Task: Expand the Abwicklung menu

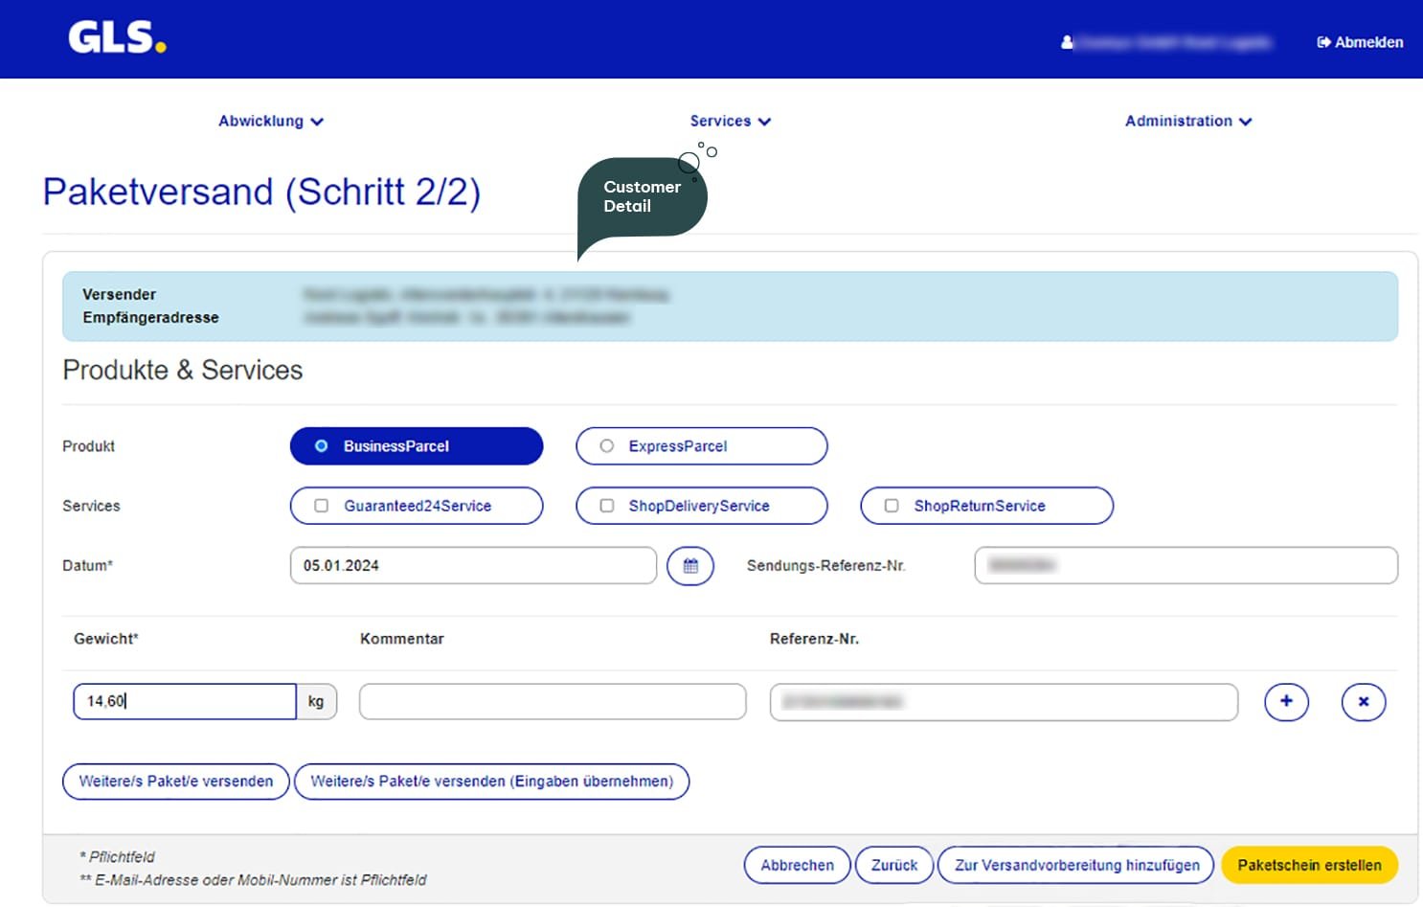Action: pyautogui.click(x=270, y=122)
